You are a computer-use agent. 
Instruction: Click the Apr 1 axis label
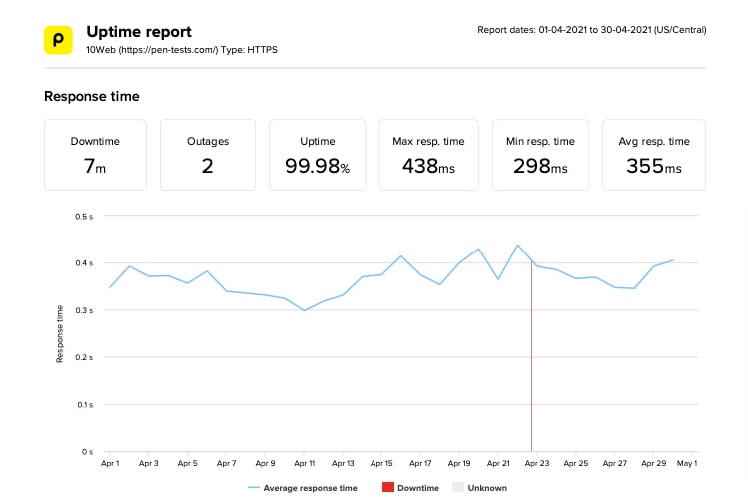click(x=110, y=463)
